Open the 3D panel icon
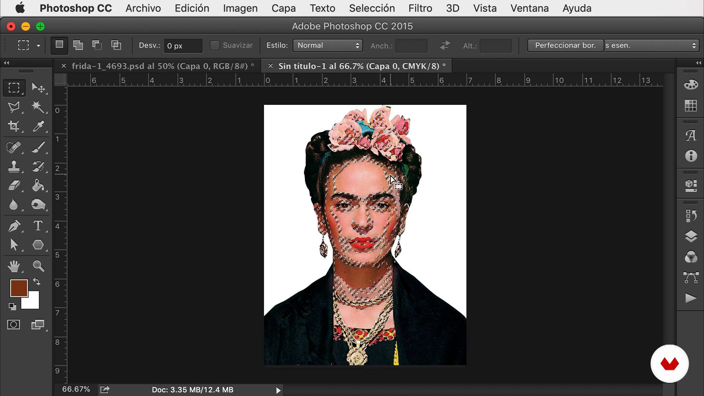Screen dimensions: 704x396 click(x=691, y=186)
